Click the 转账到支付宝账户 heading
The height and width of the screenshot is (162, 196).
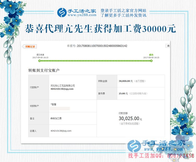(44, 70)
